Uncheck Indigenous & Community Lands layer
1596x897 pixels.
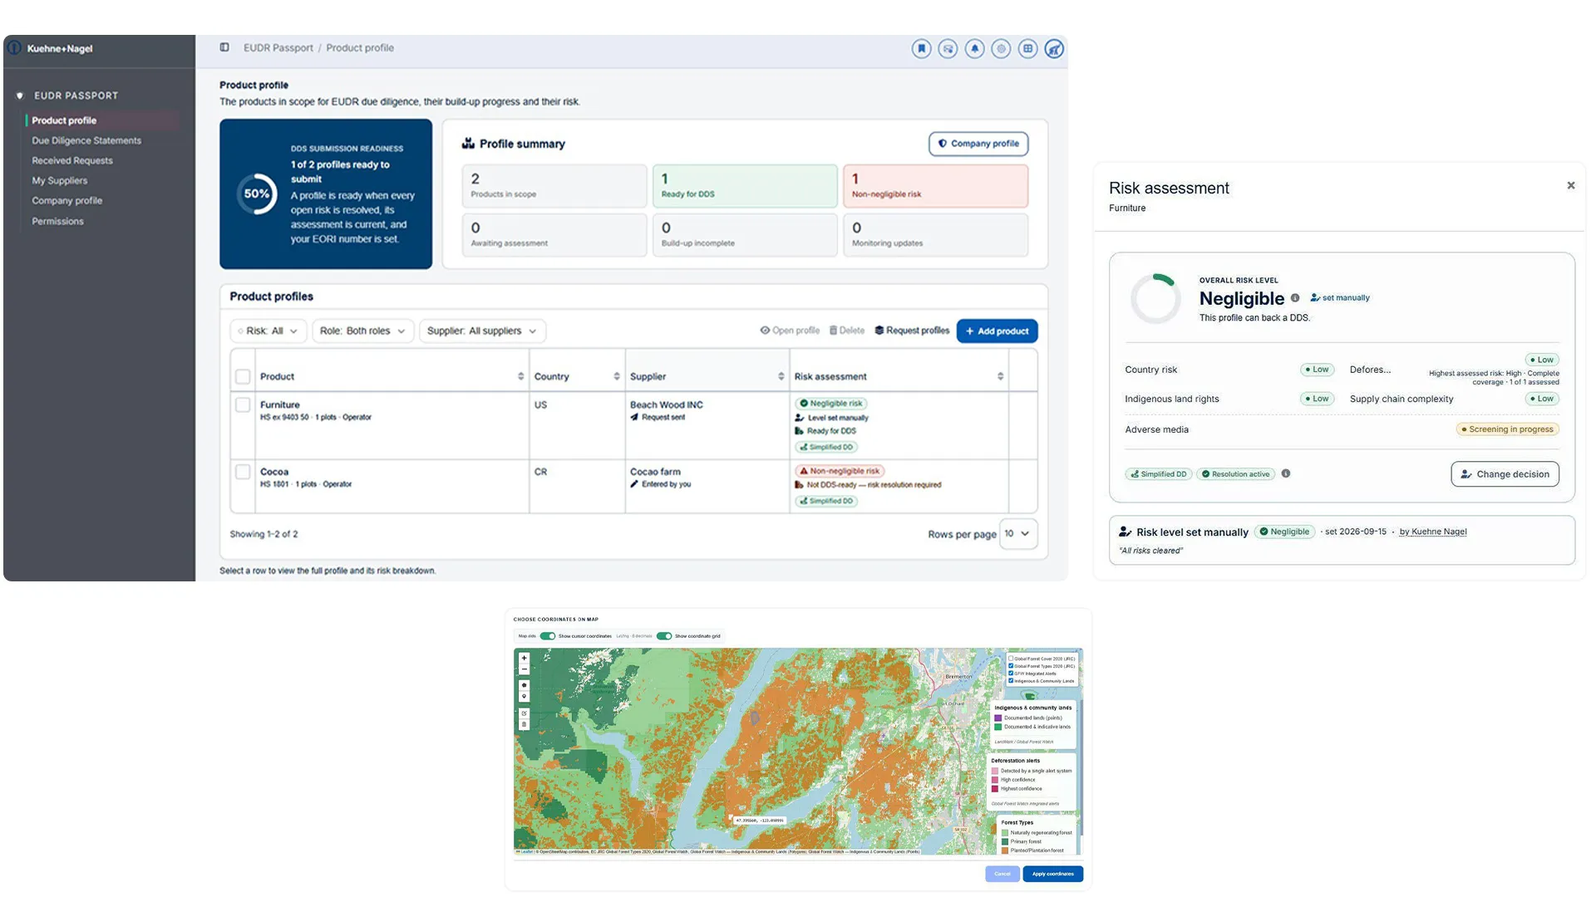click(1011, 681)
